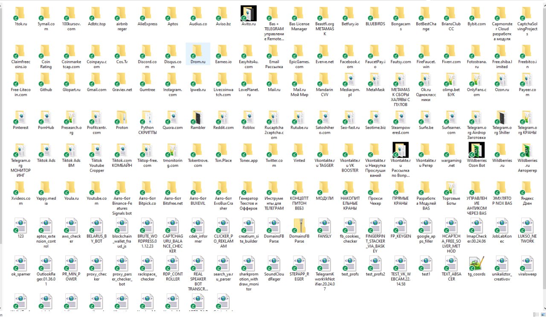The image size is (546, 318).
Task: Click the Github folder icon
Action: coord(46,79)
